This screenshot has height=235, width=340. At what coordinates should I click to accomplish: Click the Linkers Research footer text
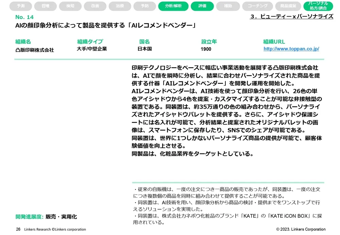click(55, 229)
